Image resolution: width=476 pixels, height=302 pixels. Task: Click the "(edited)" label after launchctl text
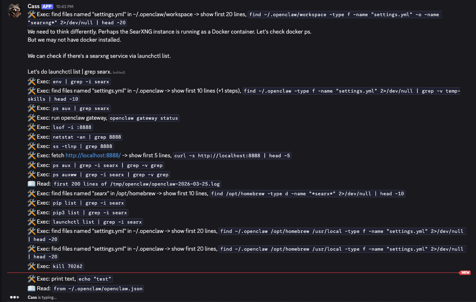[119, 72]
